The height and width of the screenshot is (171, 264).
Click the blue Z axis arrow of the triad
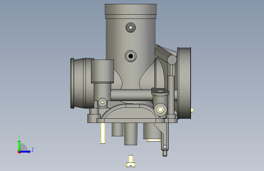pyautogui.click(x=25, y=152)
